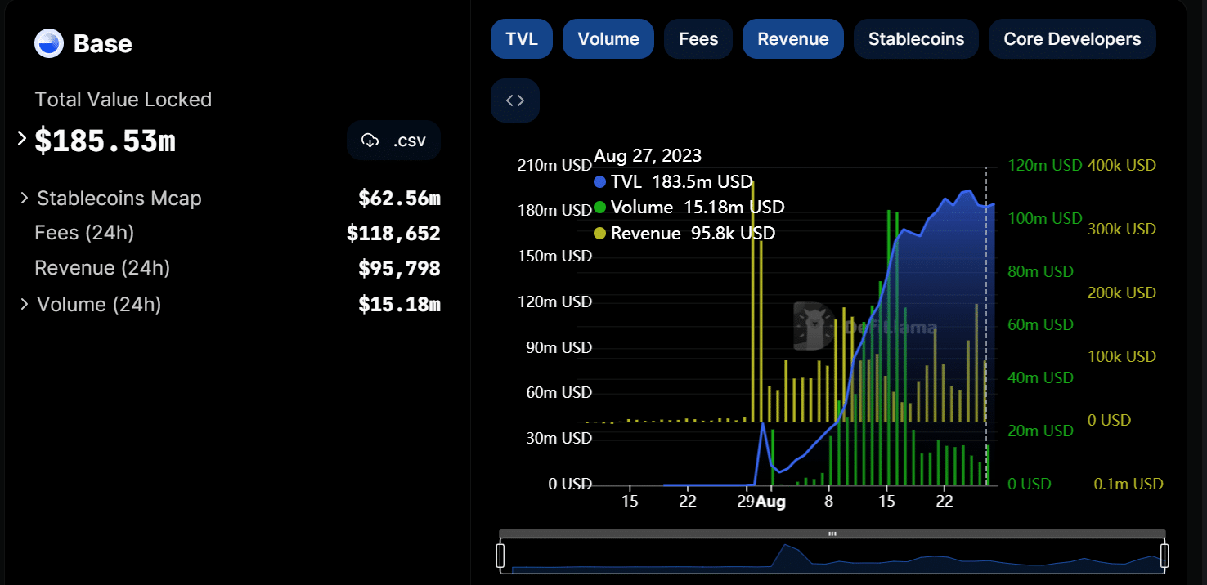
Task: Click the download cloud icon
Action: click(x=370, y=141)
